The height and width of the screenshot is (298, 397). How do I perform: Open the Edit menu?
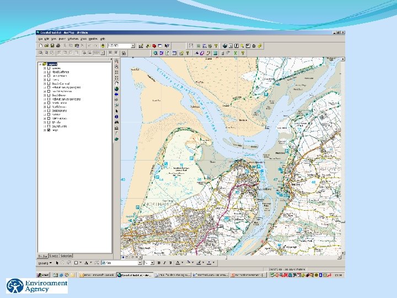click(x=47, y=39)
